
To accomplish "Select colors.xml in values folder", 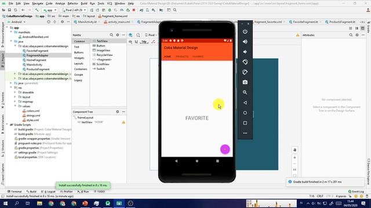I will [x=33, y=111].
